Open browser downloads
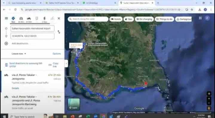Image resolution: width=215 pixels, height=118 pixels. coord(200,10)
